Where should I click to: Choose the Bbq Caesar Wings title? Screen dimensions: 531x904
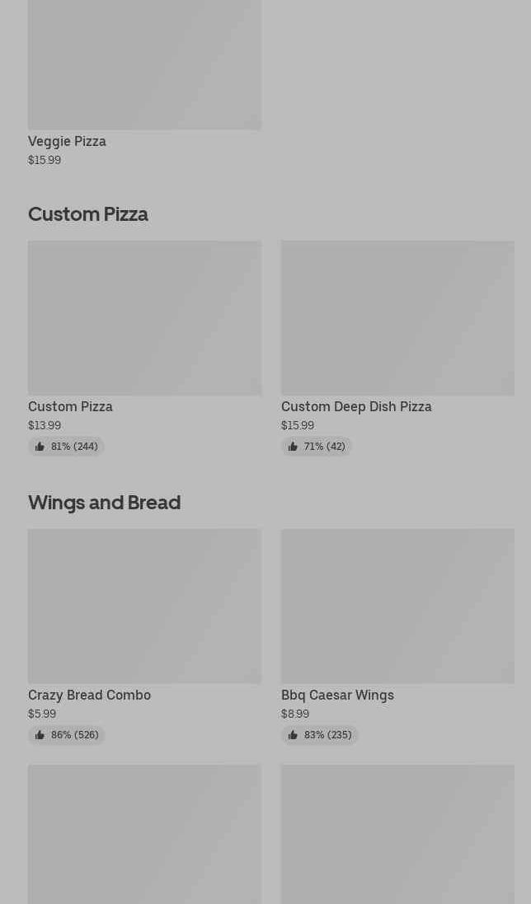click(337, 695)
